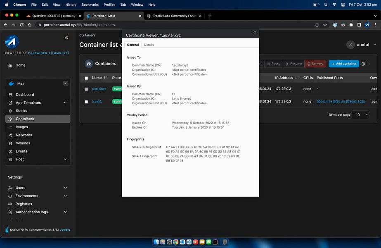The width and height of the screenshot is (381, 248).
Task: Select all containers via the header checkbox
Action: 86,78
